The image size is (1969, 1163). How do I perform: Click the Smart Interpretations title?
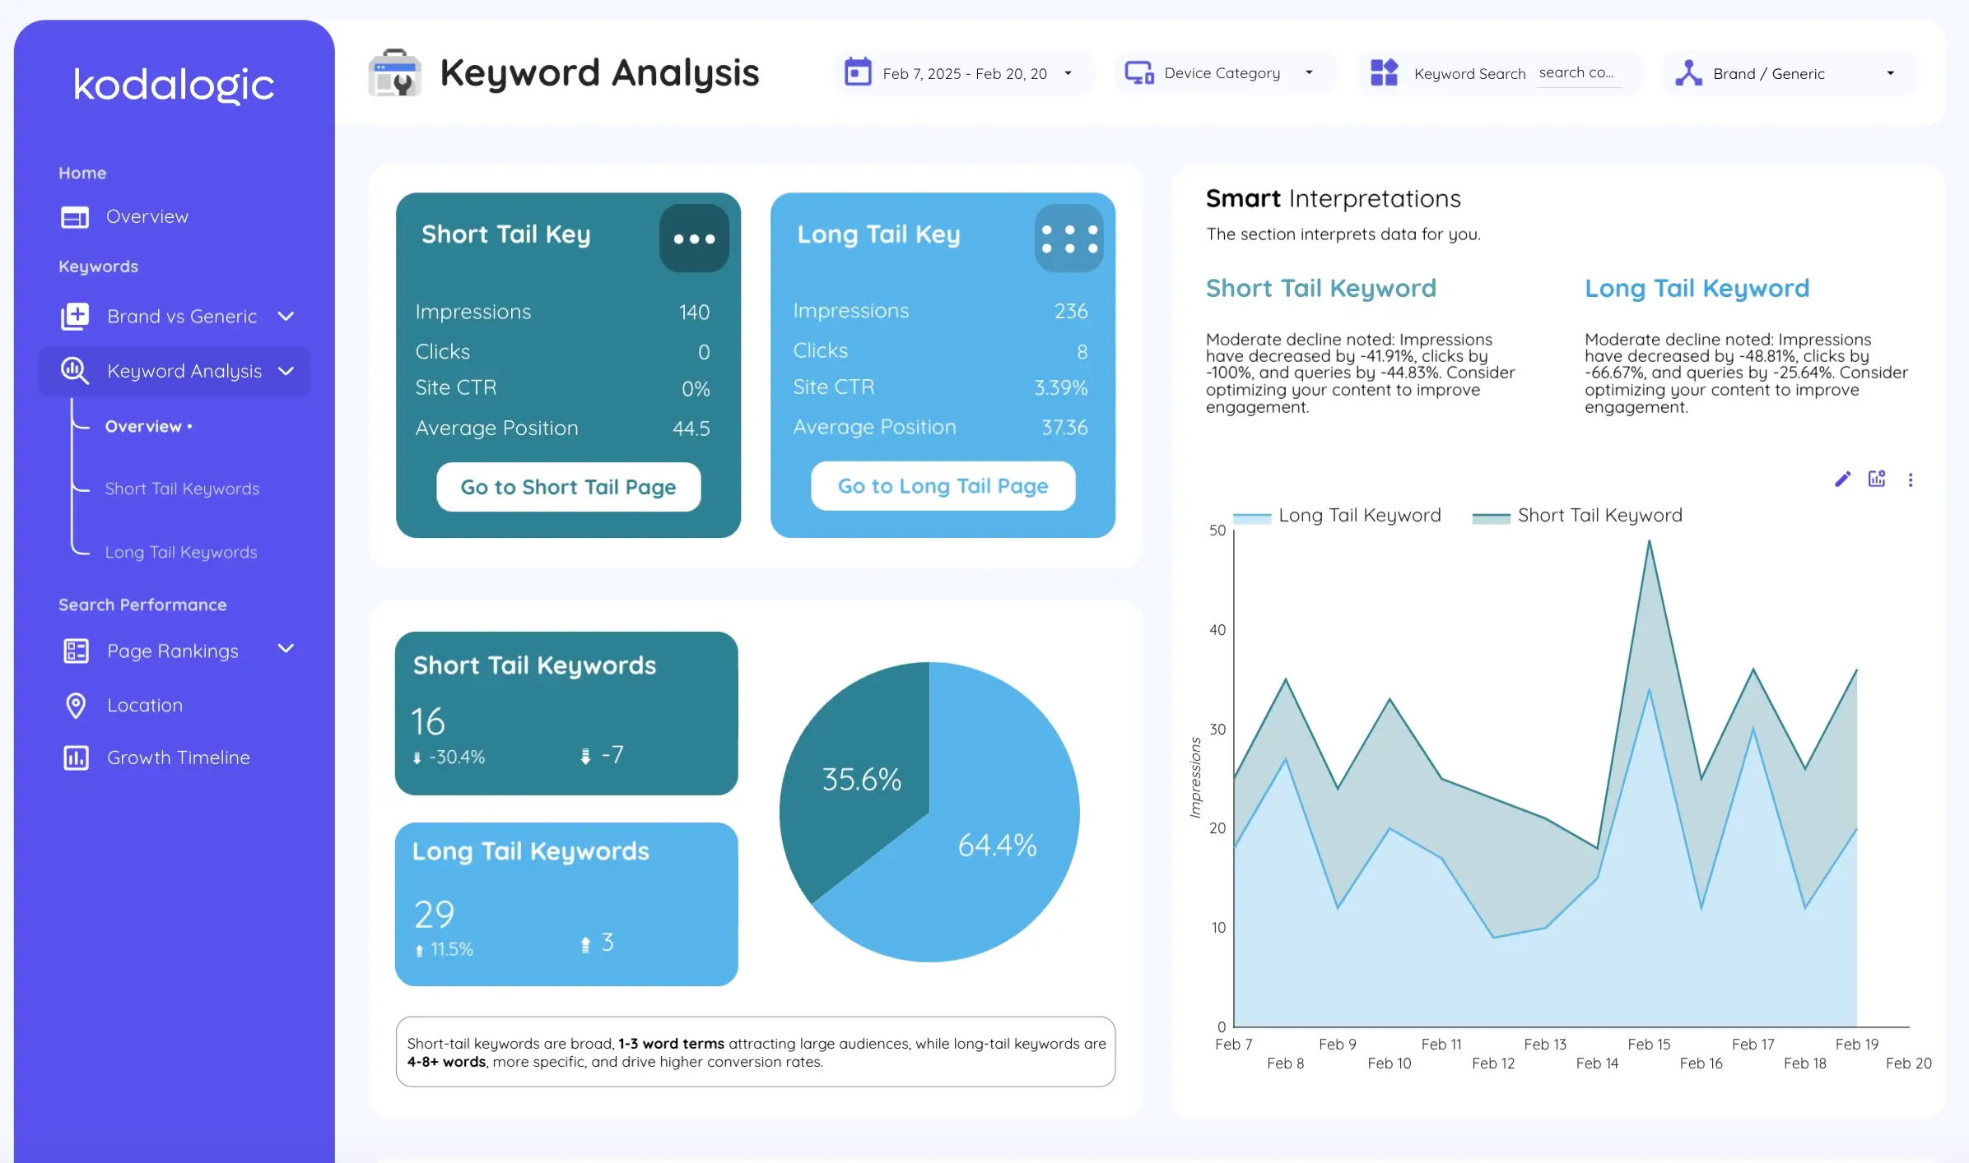(x=1333, y=198)
